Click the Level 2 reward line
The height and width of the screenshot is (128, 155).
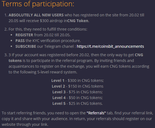(x=78, y=86)
